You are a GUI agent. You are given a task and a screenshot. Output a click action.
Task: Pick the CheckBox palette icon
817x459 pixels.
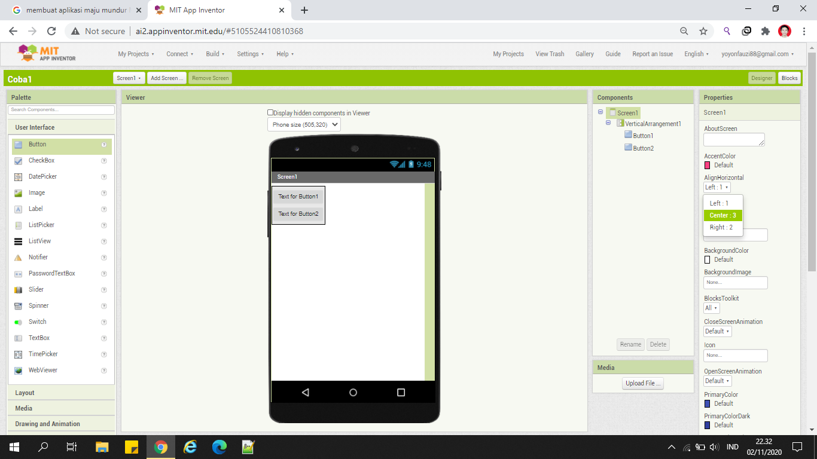coord(19,161)
